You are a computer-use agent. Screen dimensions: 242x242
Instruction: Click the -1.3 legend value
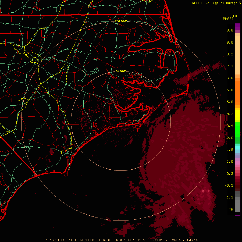click(x=229, y=197)
